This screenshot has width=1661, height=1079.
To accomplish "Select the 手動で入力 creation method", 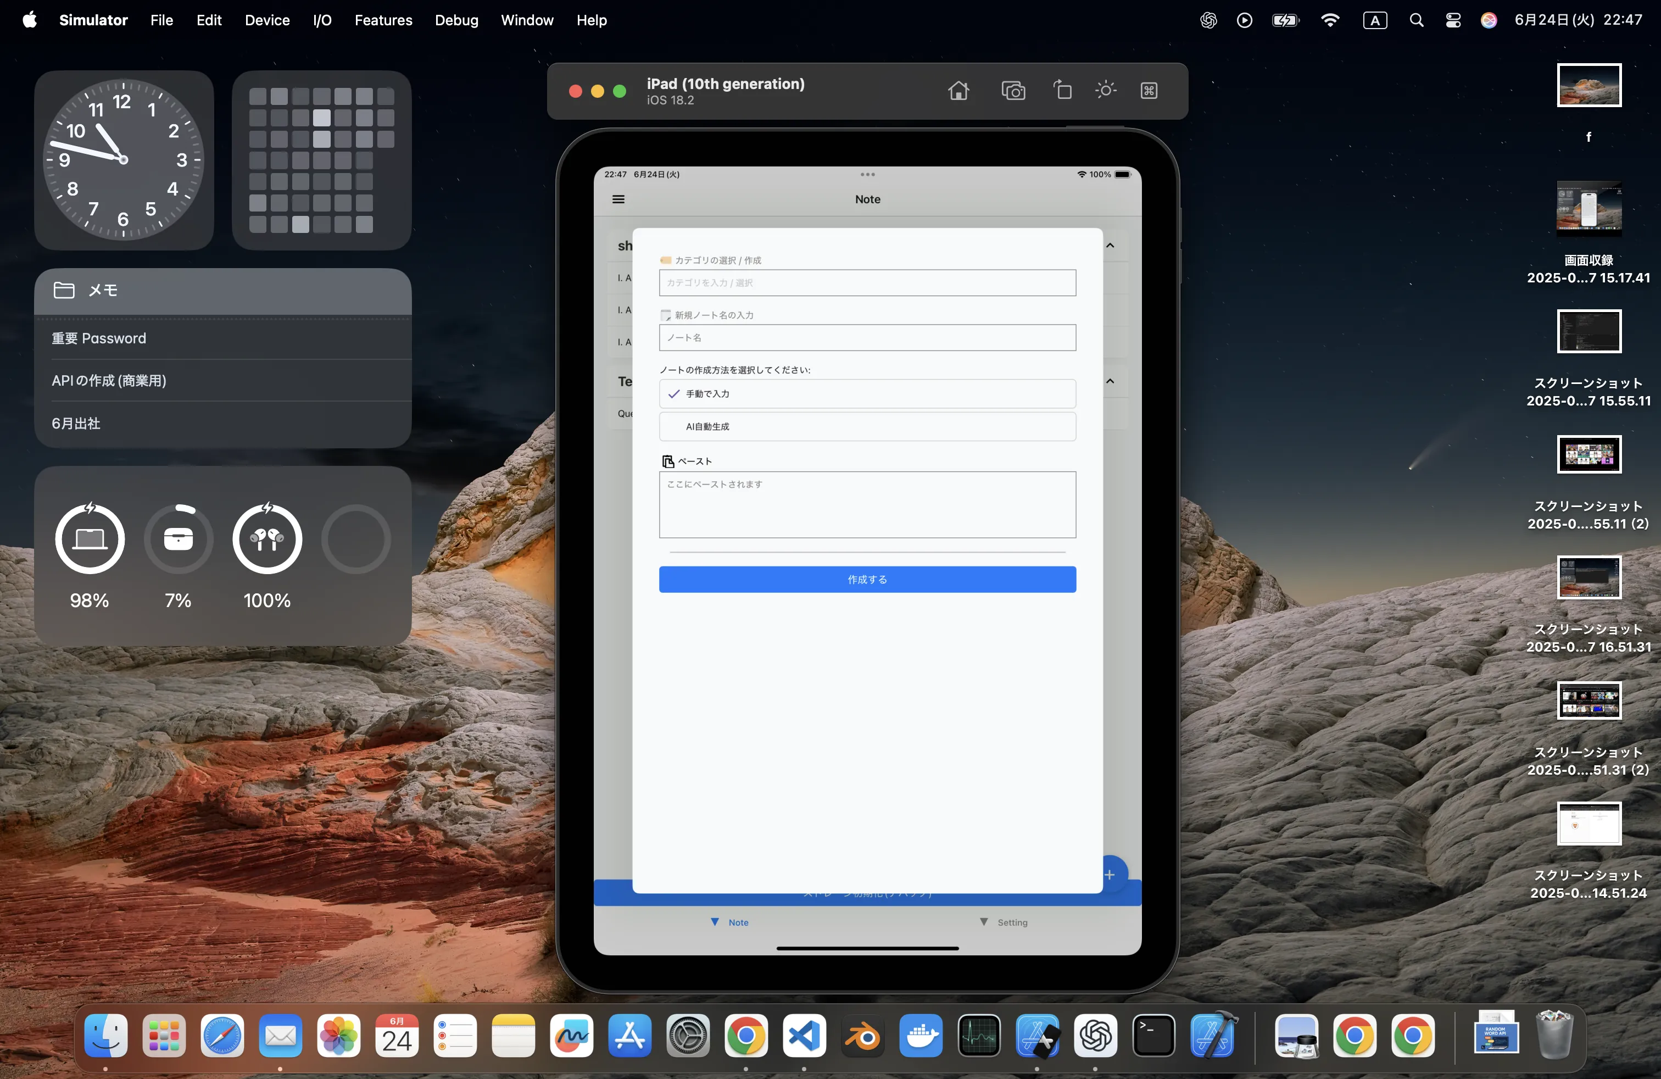I will tap(867, 393).
